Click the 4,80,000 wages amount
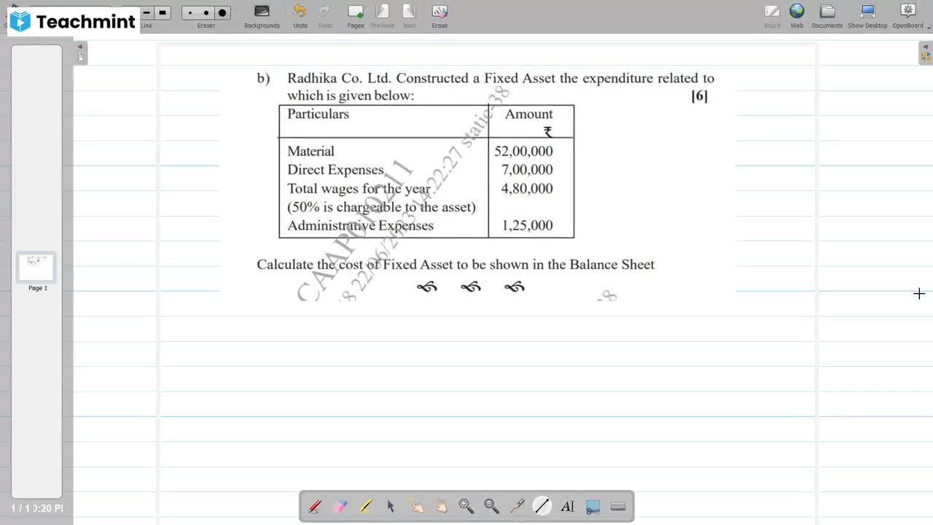Viewport: 933px width, 525px height. pos(527,188)
